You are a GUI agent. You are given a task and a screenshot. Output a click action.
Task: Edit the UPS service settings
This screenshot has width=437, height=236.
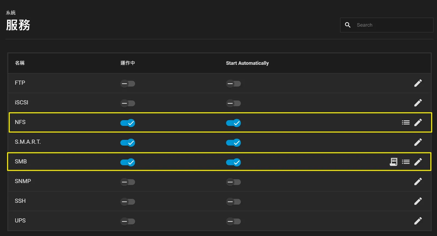(x=418, y=221)
